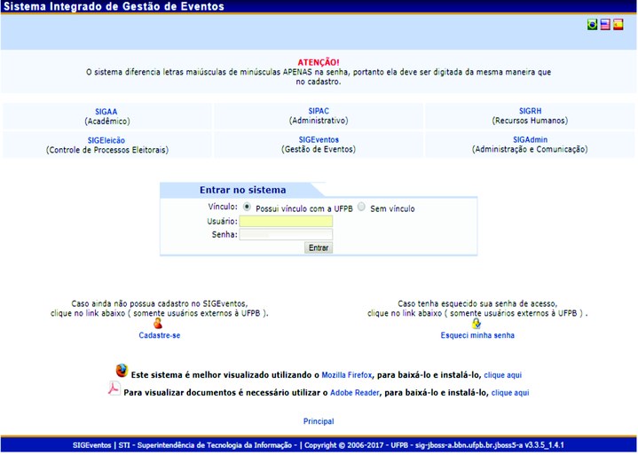
Task: Go to SIGRH Recursos Humanos
Action: 530,112
